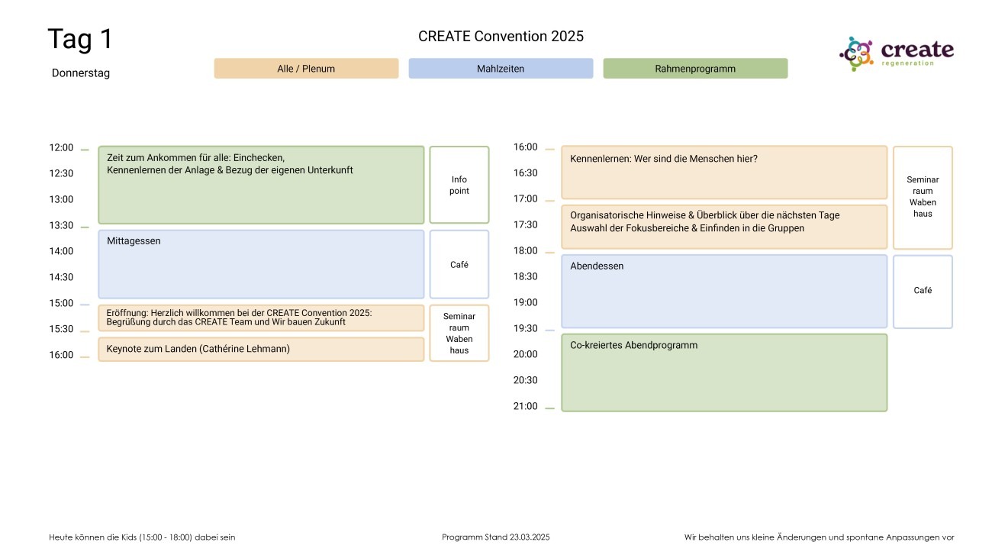Click the 15:00 time label
992x558 pixels.
[x=61, y=303]
